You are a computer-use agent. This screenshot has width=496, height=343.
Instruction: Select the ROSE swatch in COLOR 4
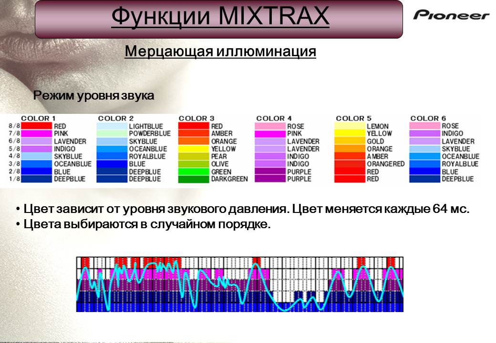270,126
